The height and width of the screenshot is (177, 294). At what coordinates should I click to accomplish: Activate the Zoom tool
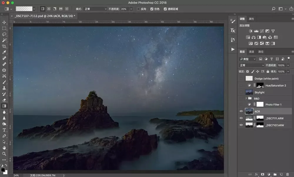tap(4, 154)
